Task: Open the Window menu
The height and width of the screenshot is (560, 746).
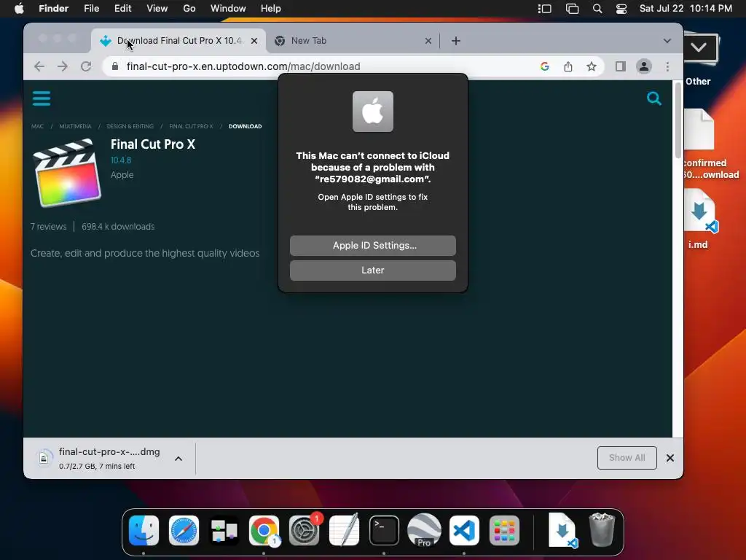Action: pos(228,9)
